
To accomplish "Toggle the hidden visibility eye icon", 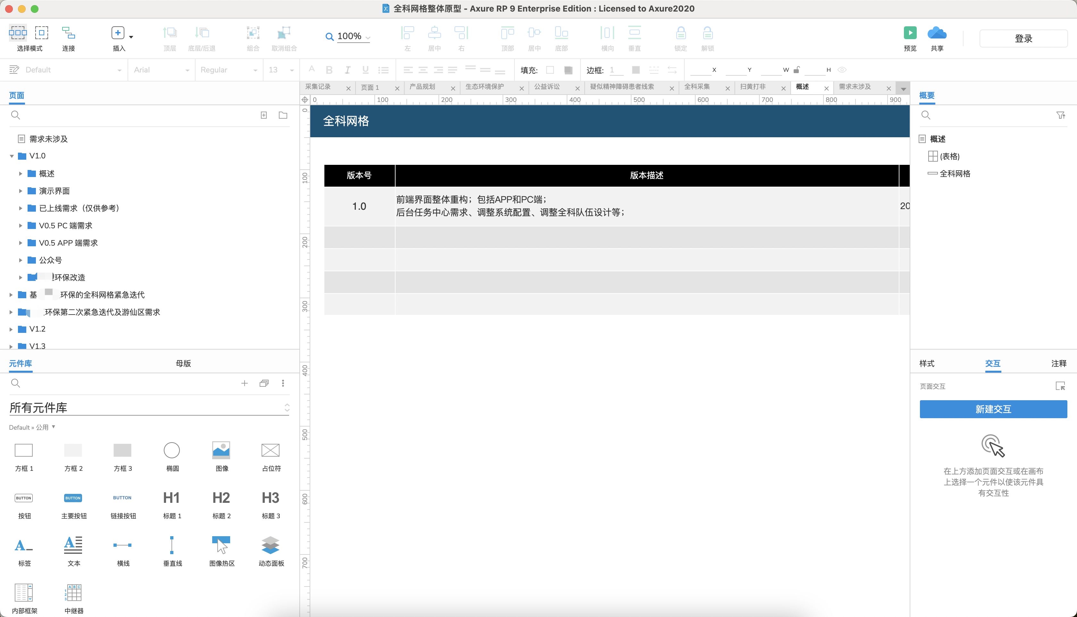I will point(842,70).
